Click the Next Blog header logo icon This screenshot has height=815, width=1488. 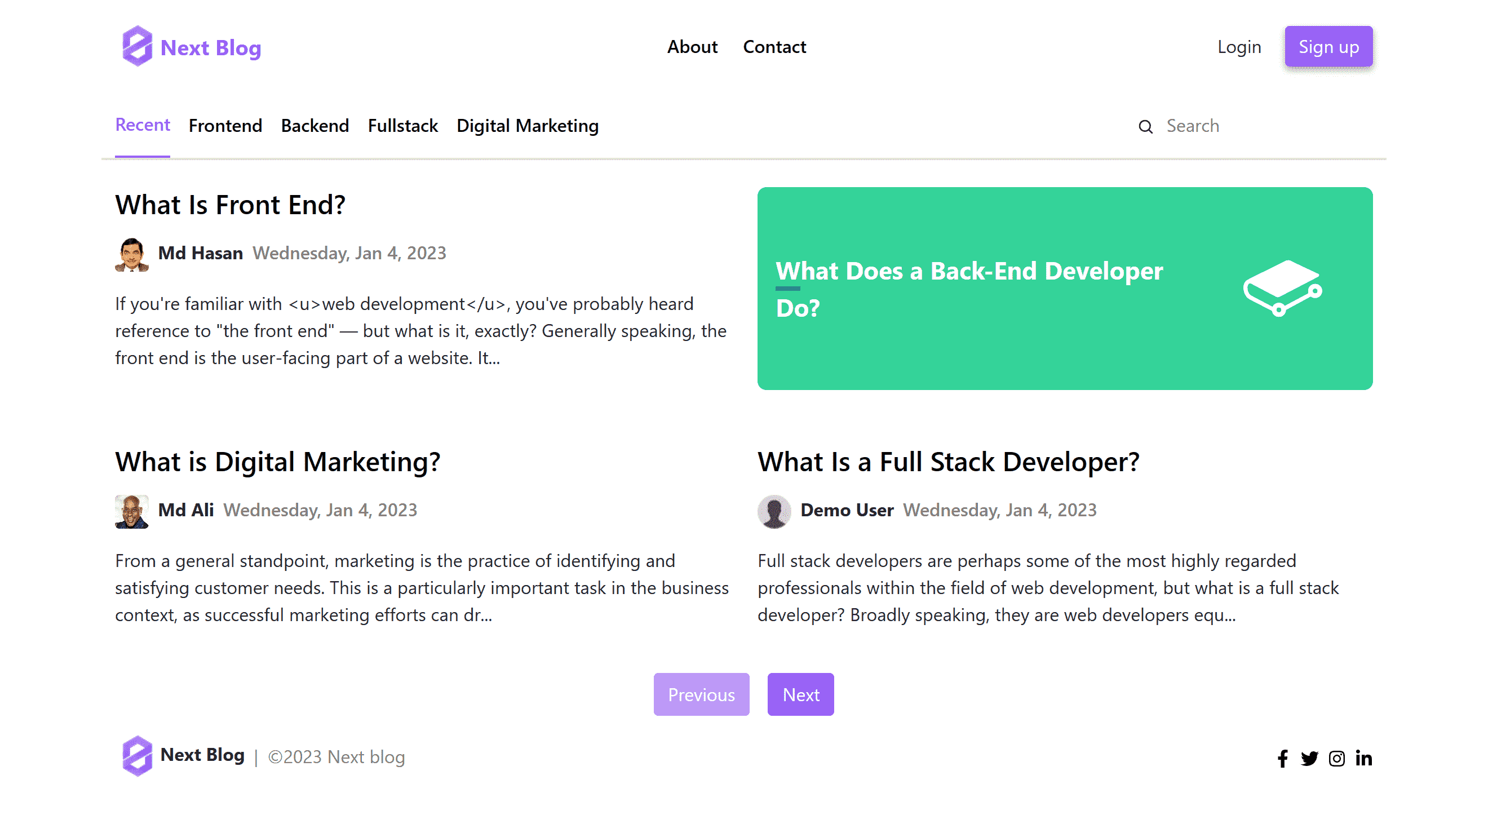pos(137,46)
